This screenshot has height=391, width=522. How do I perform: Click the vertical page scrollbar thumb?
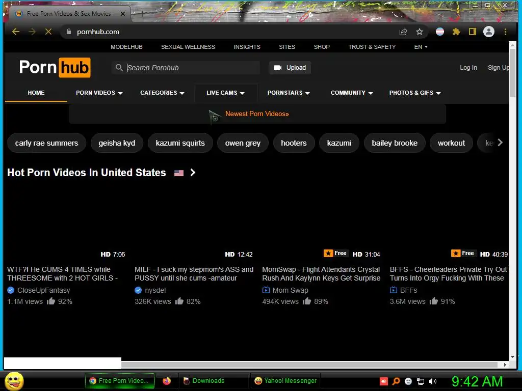point(512,73)
